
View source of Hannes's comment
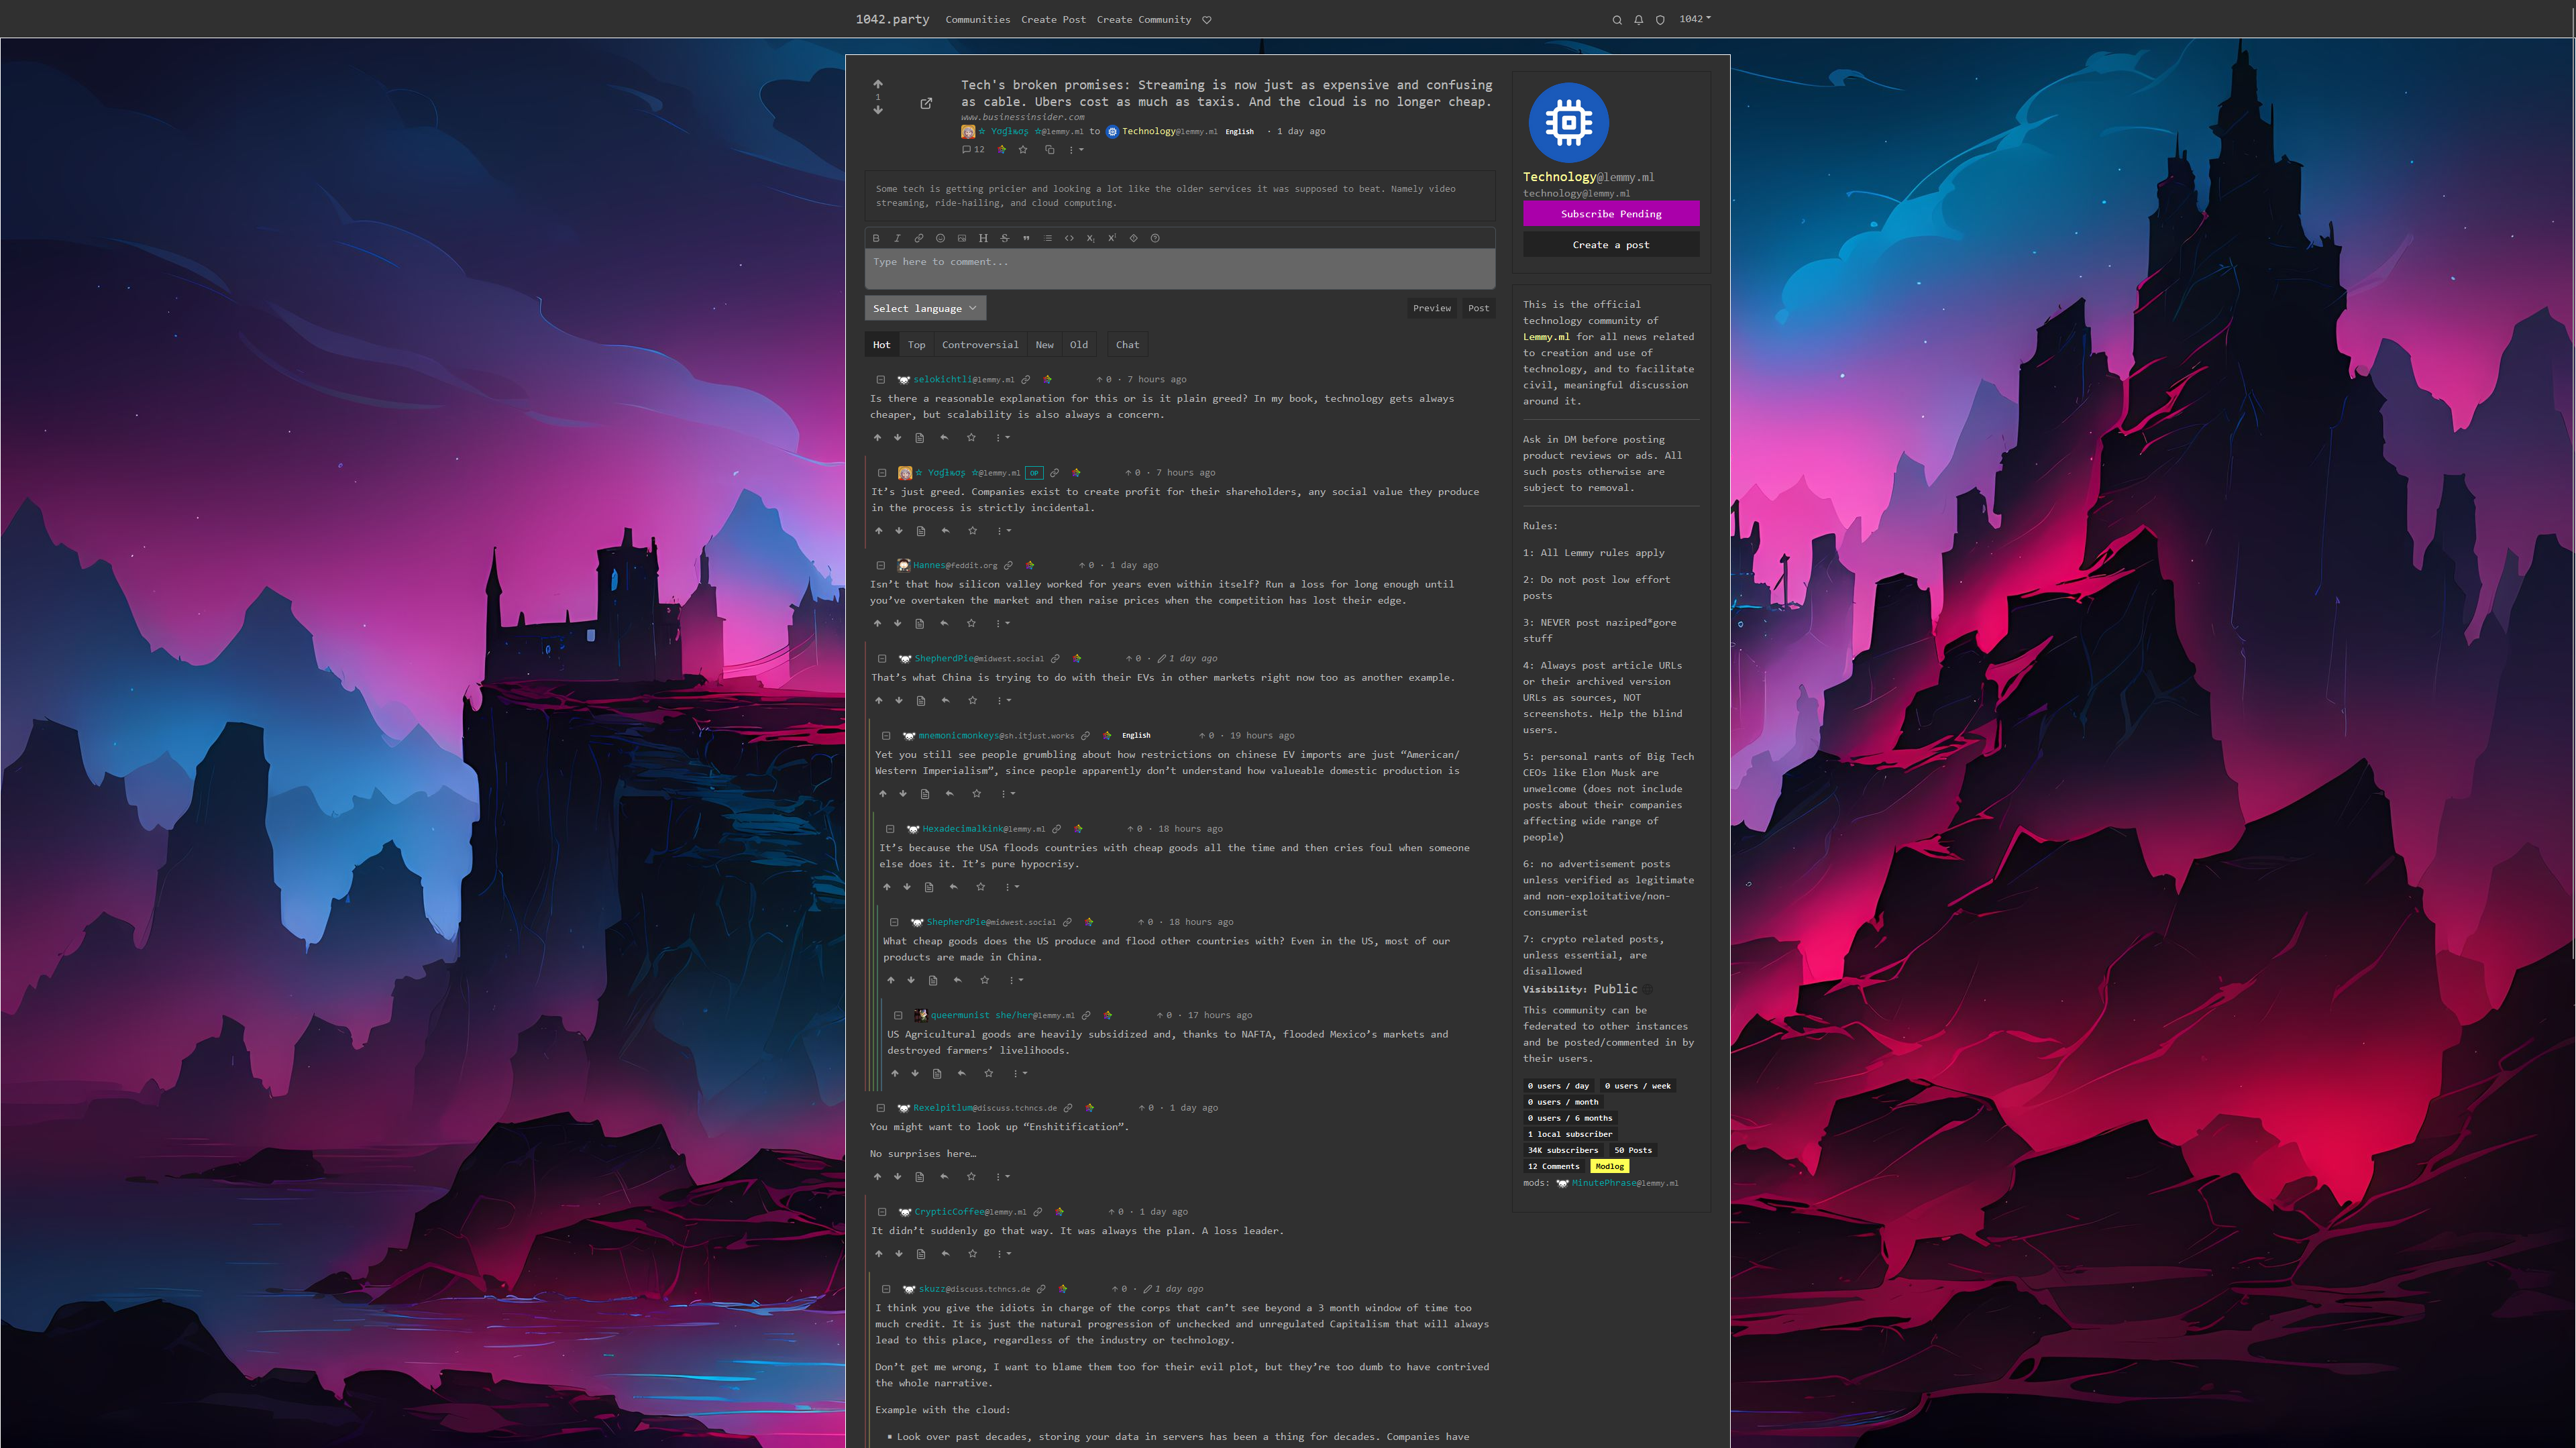920,623
